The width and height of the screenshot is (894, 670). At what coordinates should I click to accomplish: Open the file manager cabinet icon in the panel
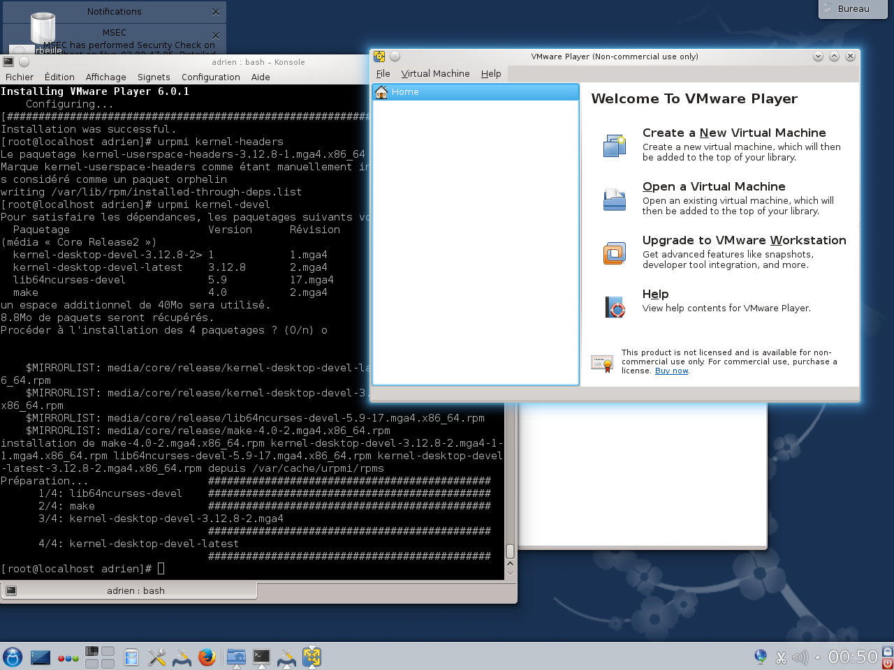click(131, 657)
